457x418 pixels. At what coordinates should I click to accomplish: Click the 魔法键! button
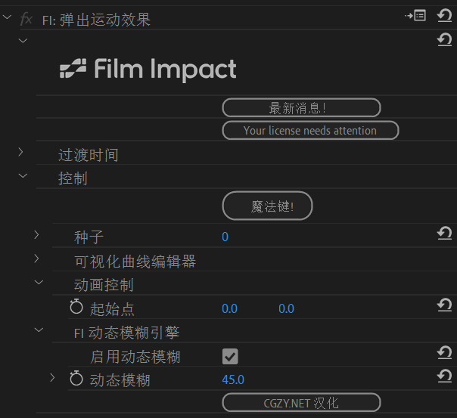coord(267,206)
